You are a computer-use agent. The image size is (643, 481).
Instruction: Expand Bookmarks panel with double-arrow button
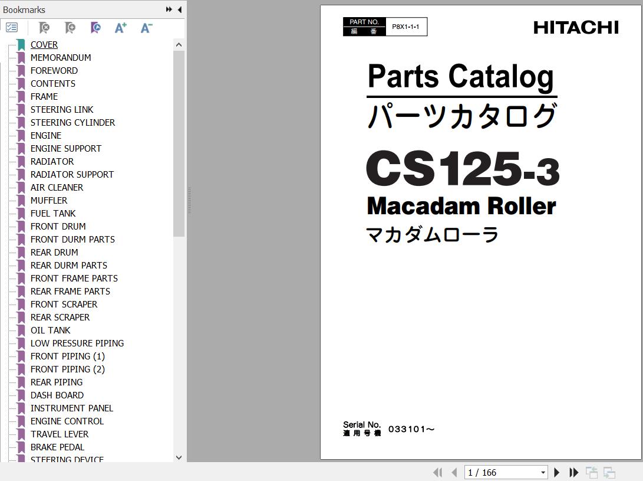click(x=169, y=9)
